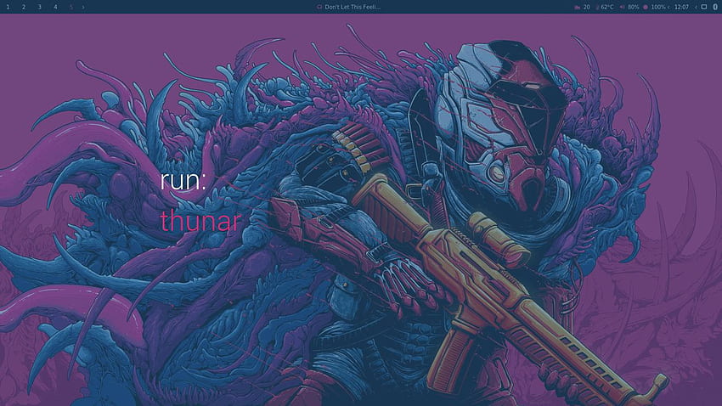This screenshot has width=722, height=406.
Task: Expand the tray arrow after the clock
Action: click(696, 7)
